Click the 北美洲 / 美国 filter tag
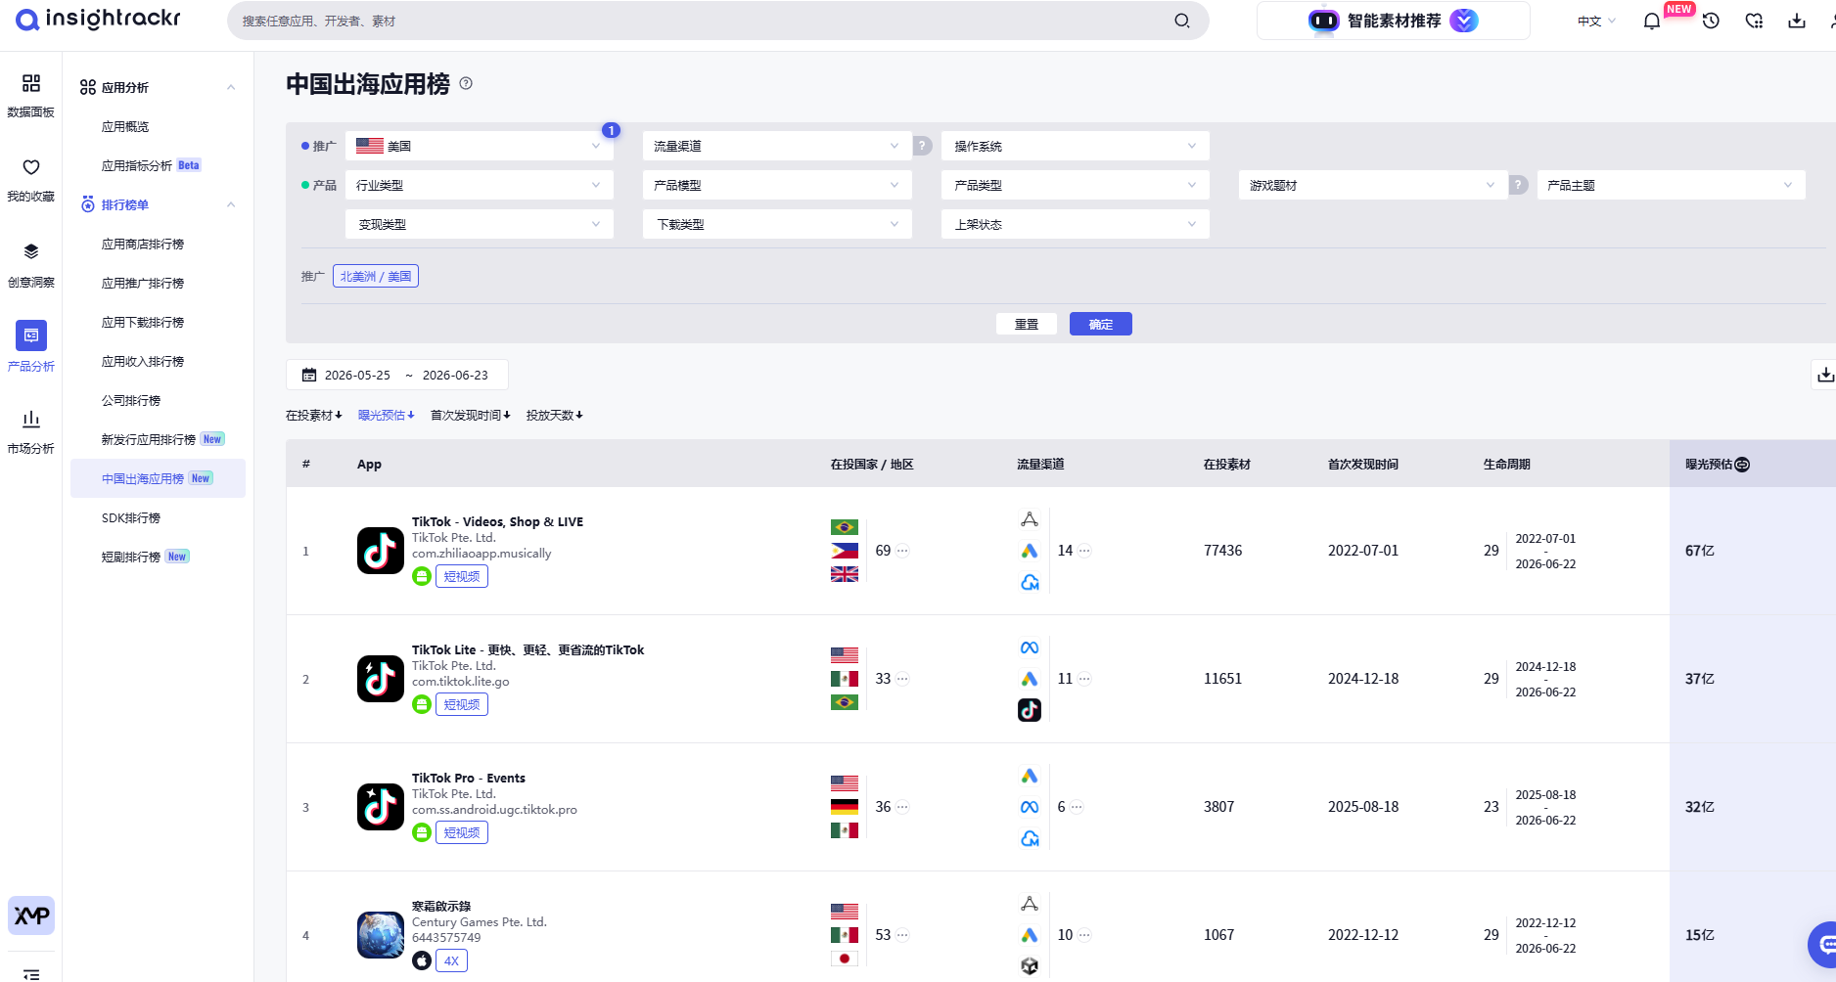The image size is (1836, 982). tap(376, 276)
